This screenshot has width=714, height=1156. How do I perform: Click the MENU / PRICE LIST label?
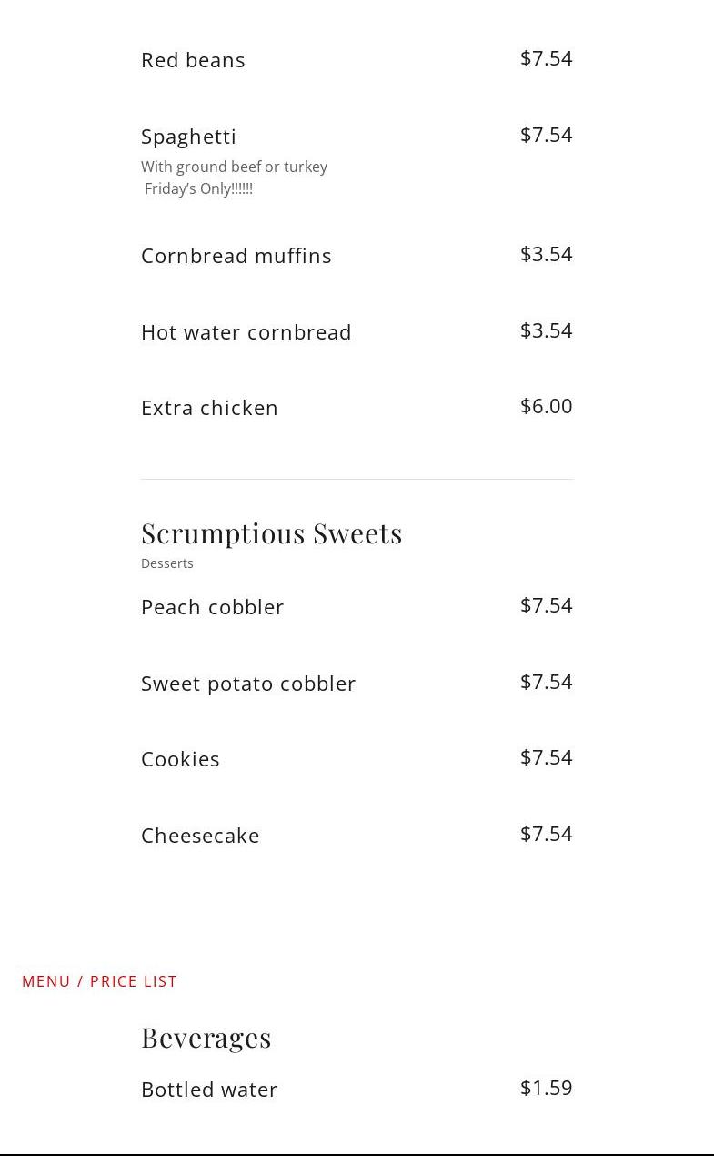click(x=99, y=981)
